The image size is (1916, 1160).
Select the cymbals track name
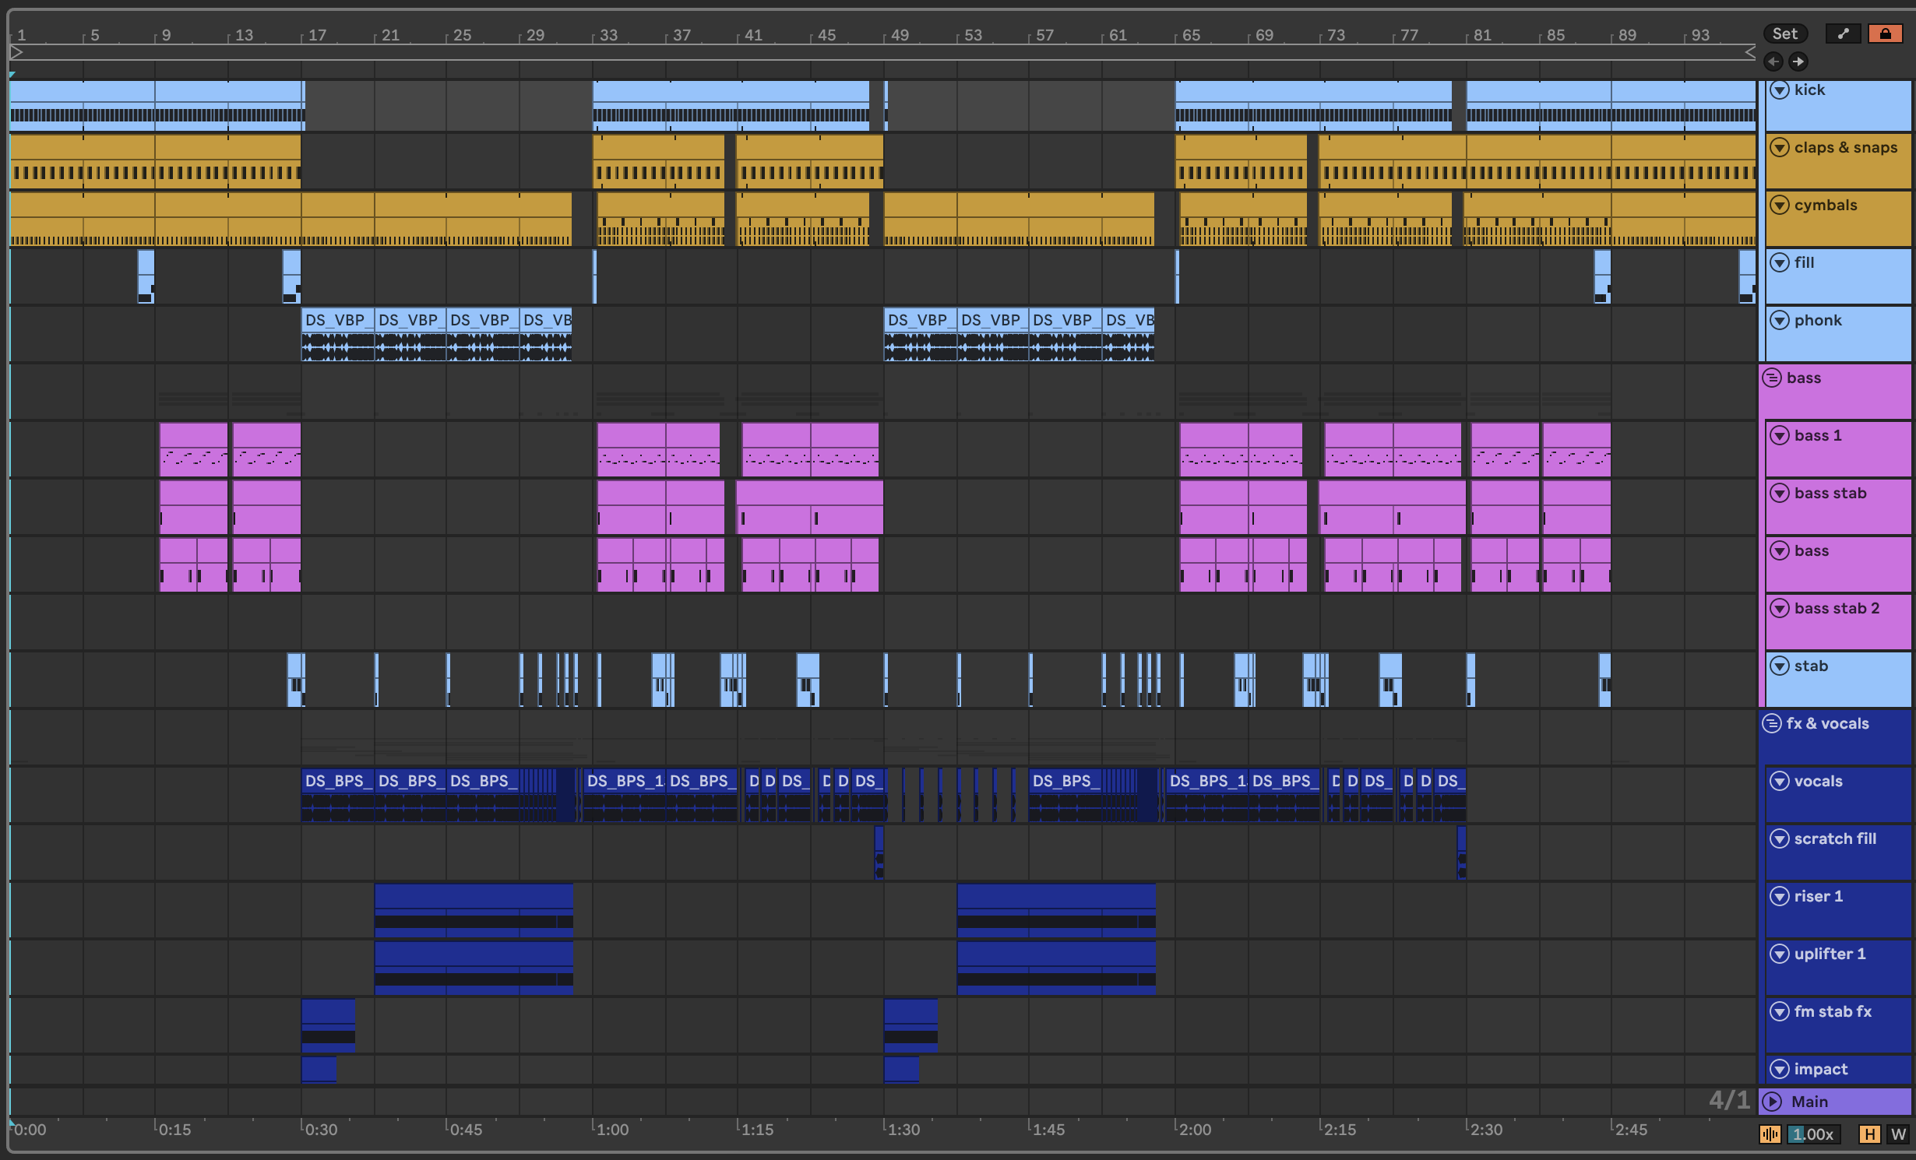[x=1826, y=205]
